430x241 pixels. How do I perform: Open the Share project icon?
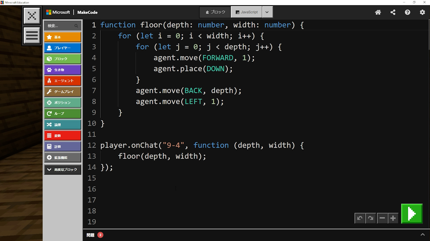(x=393, y=12)
